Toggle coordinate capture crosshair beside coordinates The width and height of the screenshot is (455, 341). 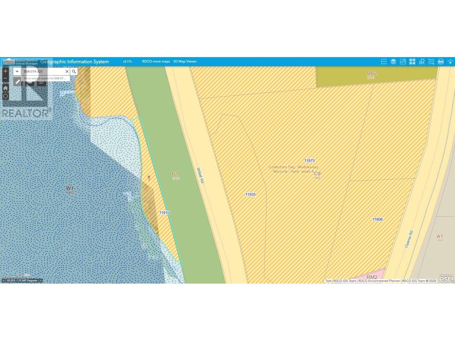point(4,280)
